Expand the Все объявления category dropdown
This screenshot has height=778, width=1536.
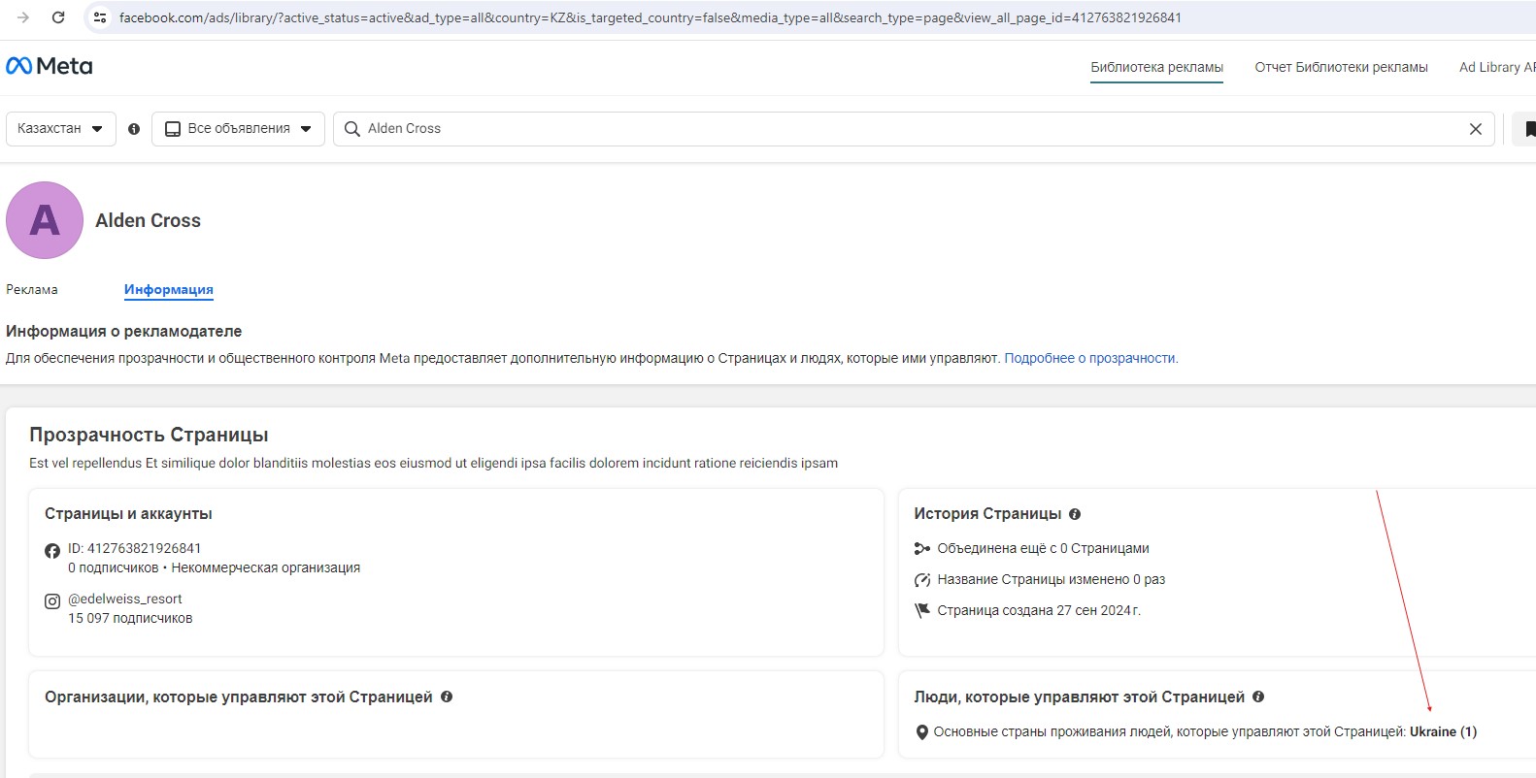tap(238, 129)
